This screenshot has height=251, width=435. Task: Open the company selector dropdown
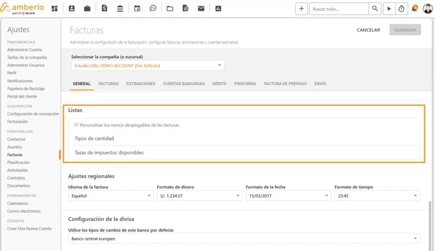coord(147,66)
